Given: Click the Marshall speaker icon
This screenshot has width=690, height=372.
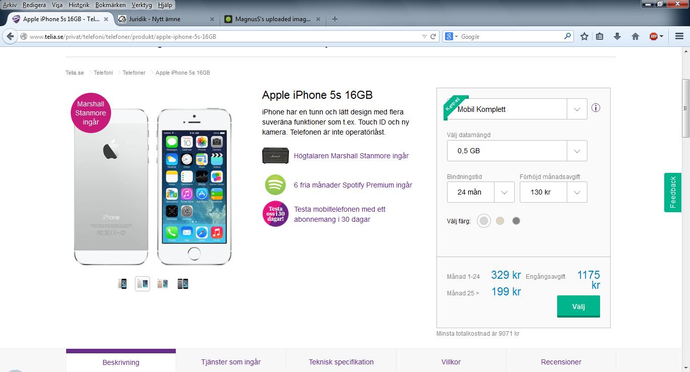Looking at the screenshot, I should [x=275, y=156].
